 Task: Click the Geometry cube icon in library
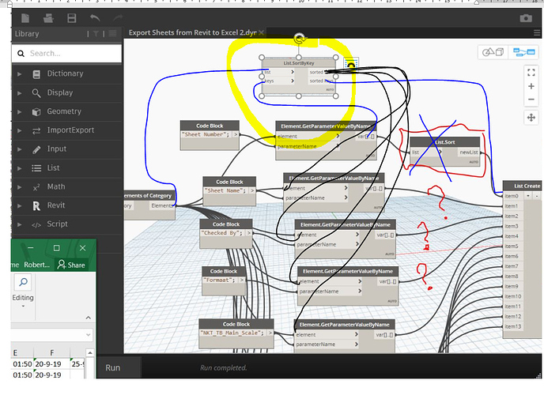[36, 112]
